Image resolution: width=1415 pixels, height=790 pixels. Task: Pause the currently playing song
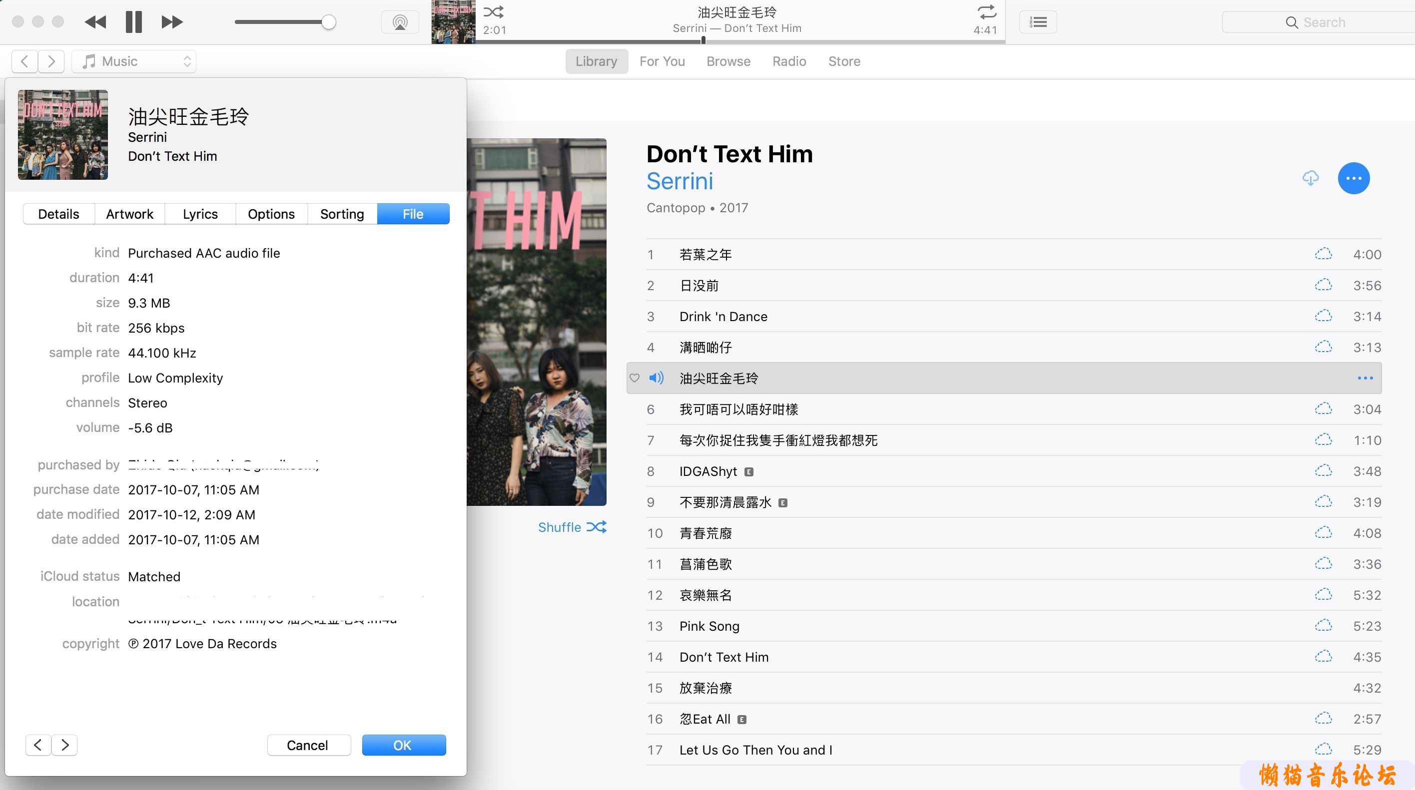coord(133,22)
